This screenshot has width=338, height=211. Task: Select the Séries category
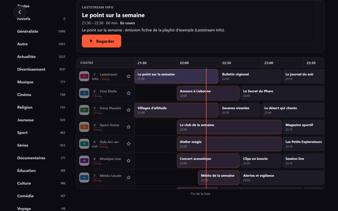coord(41,145)
